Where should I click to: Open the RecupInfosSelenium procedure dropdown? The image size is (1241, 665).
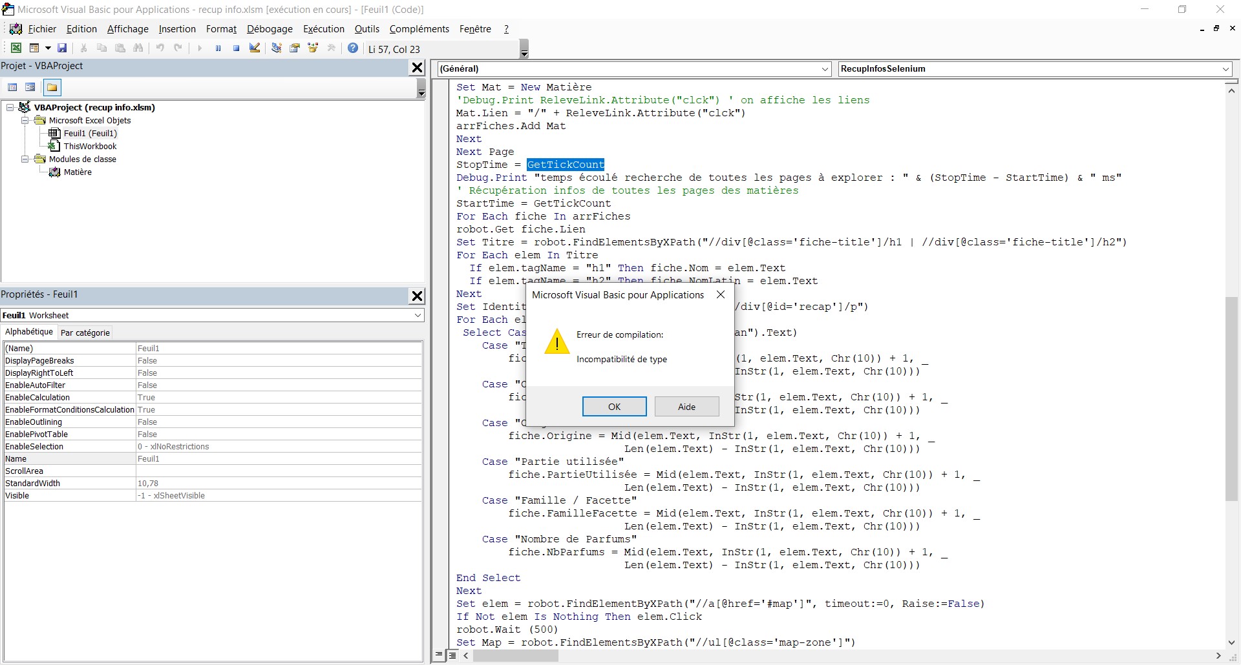point(1225,69)
